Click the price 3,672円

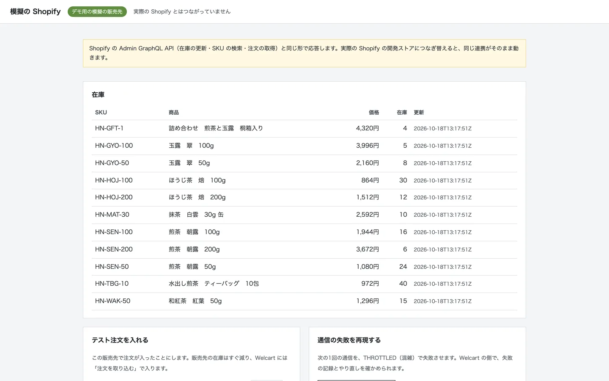click(368, 249)
